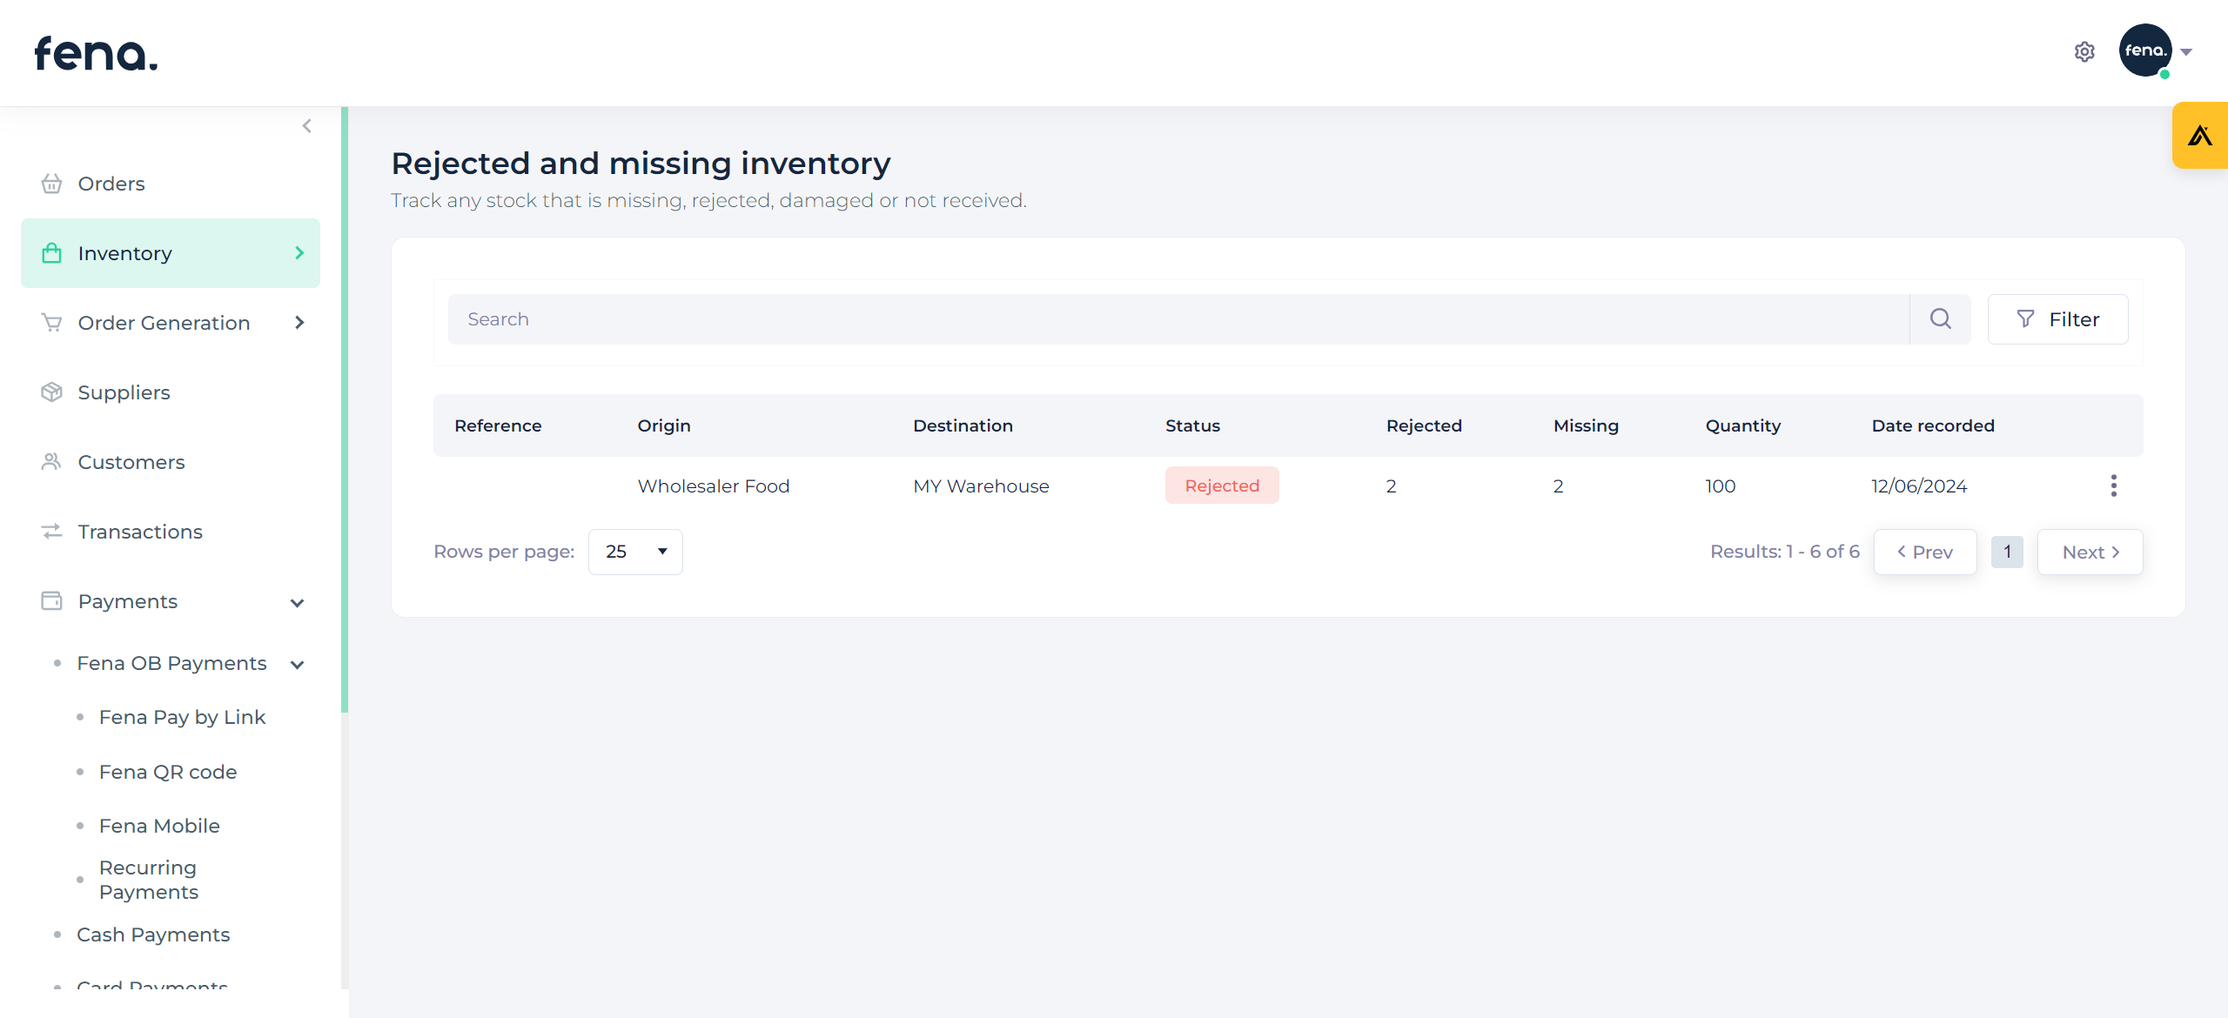Open the fena profile avatar menu

tap(2146, 50)
